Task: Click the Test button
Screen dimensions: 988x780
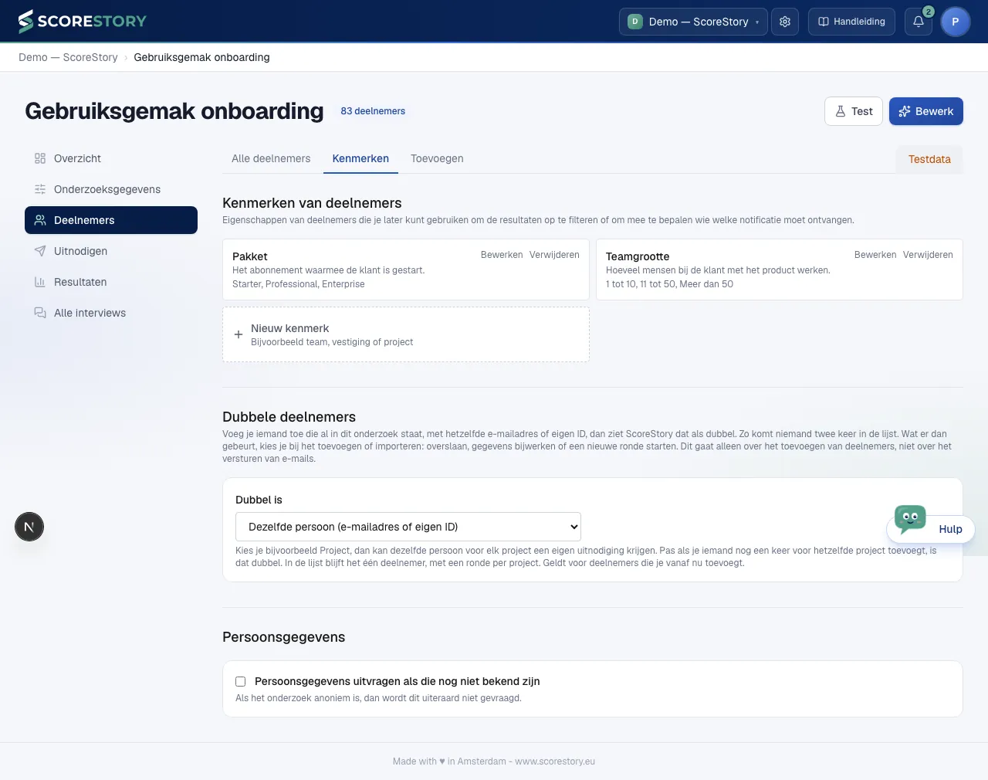Action: click(854, 111)
